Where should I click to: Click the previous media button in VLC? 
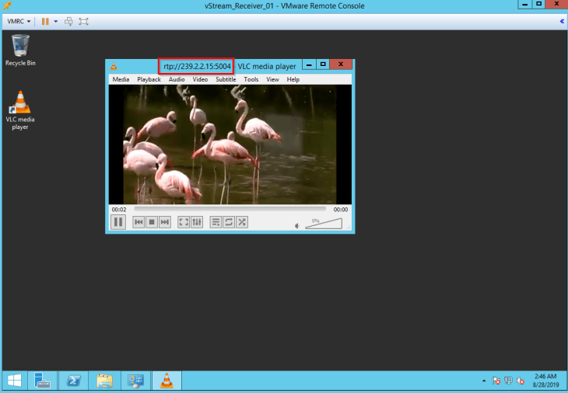(138, 222)
